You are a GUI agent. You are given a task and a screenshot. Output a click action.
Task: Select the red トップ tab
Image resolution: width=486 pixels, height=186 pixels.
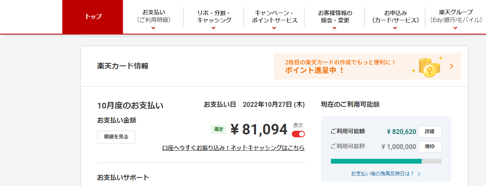[93, 17]
